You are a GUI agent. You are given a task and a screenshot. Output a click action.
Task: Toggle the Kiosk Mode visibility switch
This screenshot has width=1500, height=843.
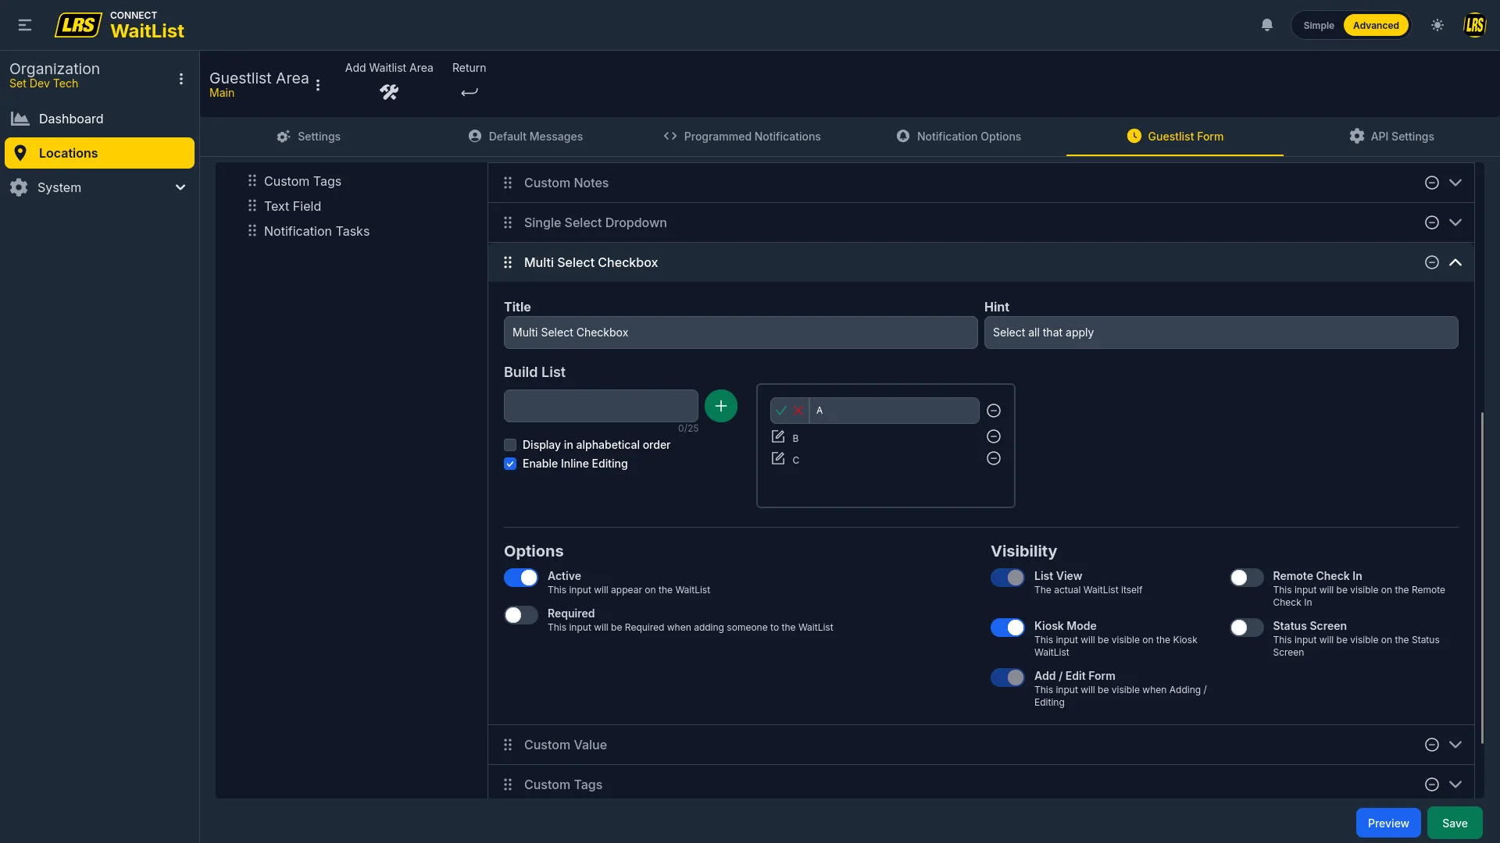[x=1008, y=628]
